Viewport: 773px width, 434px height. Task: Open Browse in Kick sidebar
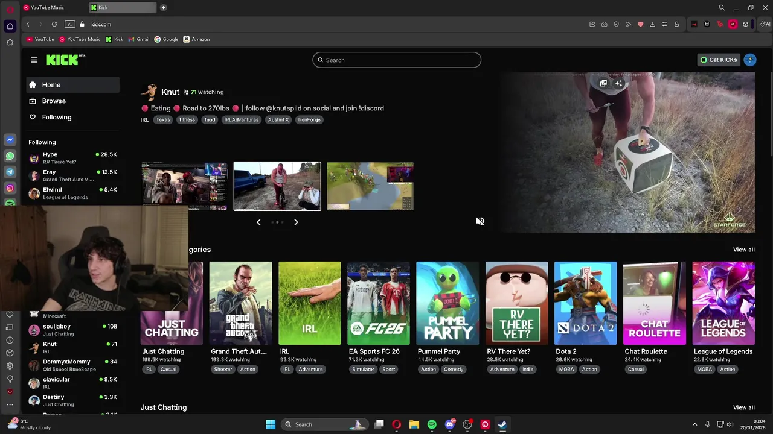point(73,101)
